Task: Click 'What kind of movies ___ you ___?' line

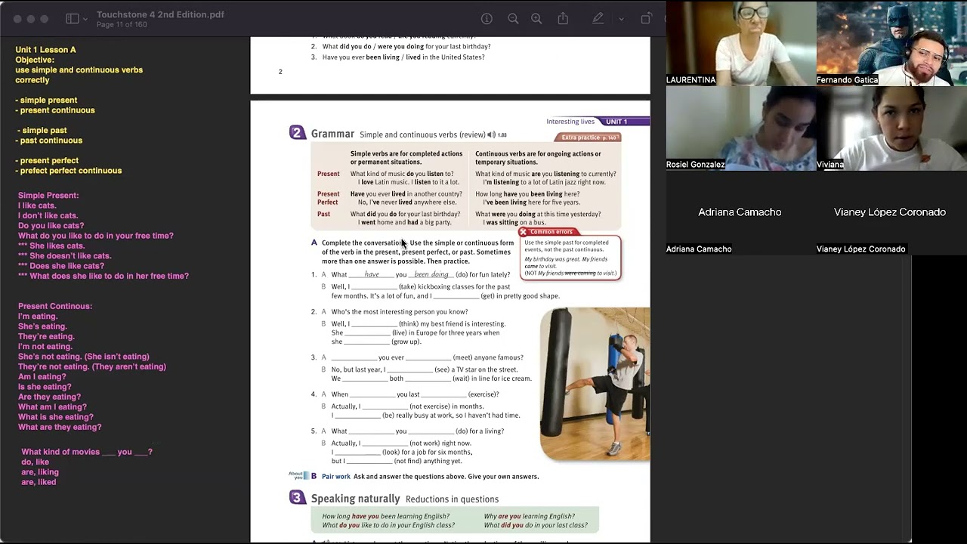Action: pyautogui.click(x=87, y=452)
